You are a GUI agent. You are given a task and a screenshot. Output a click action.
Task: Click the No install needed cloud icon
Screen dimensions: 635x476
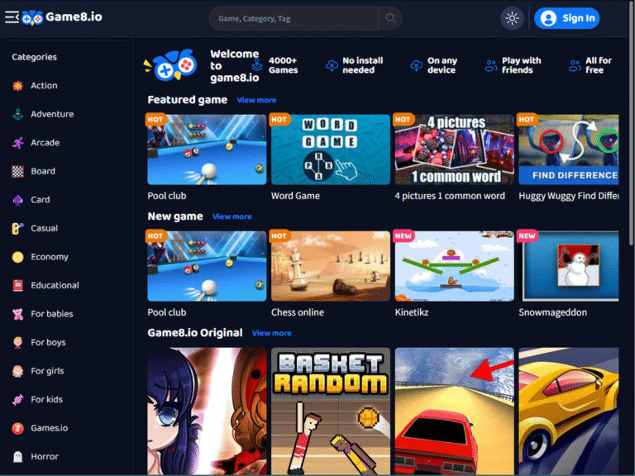332,65
